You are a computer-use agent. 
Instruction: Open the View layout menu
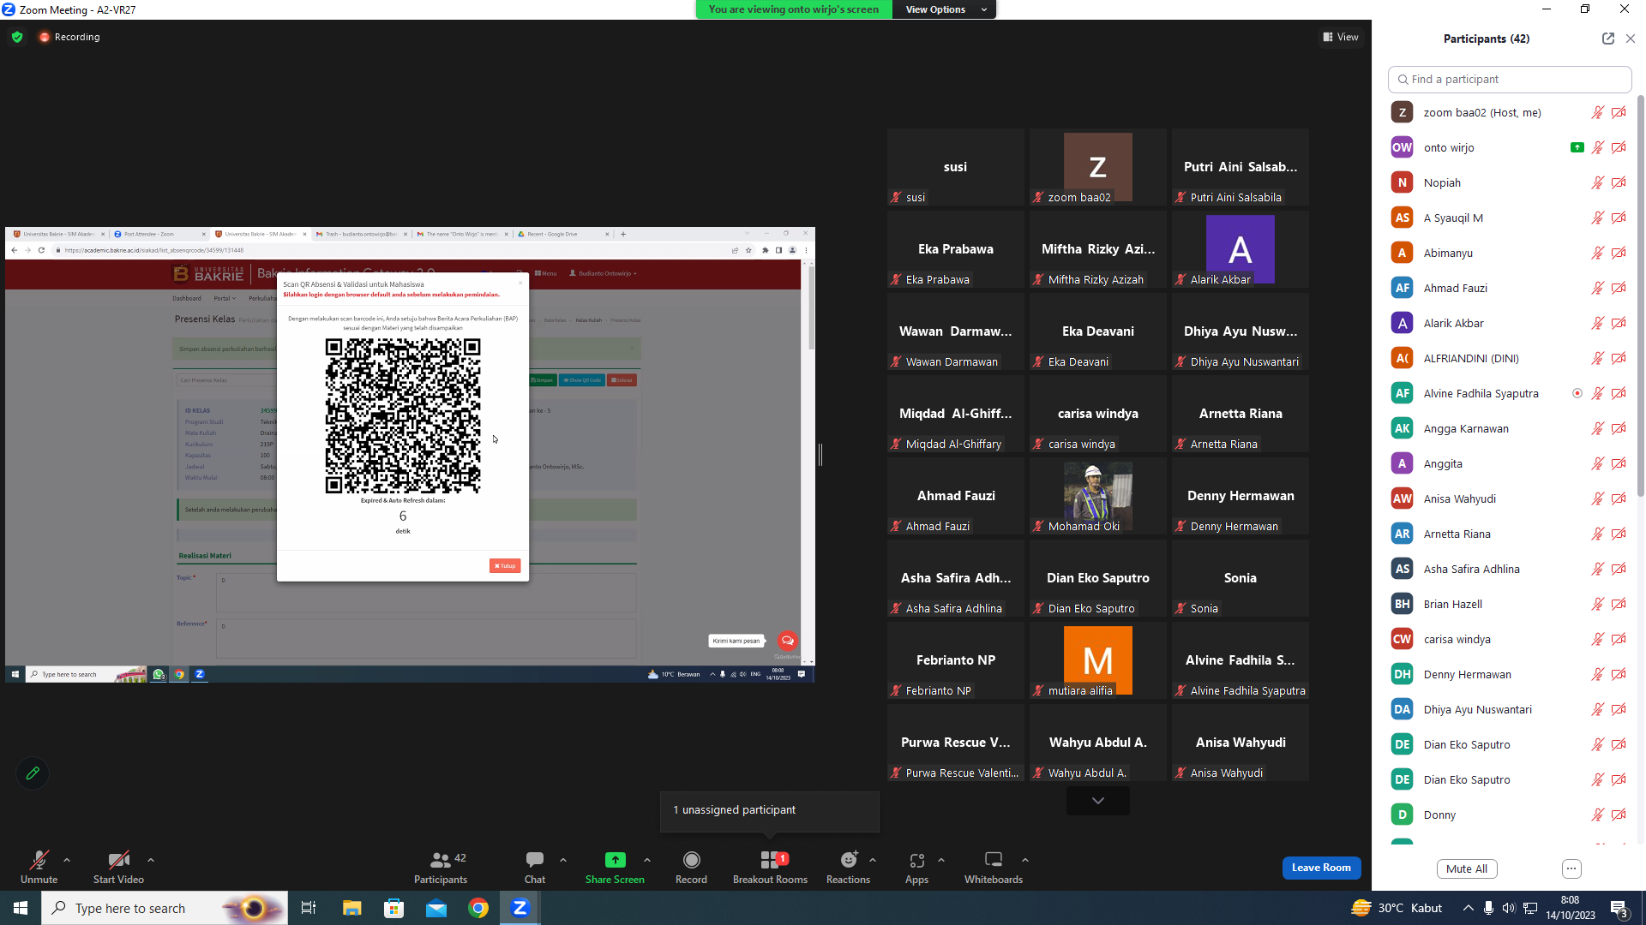(x=1341, y=37)
